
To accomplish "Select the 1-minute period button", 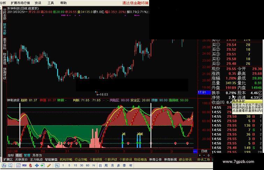I will [63, 165].
